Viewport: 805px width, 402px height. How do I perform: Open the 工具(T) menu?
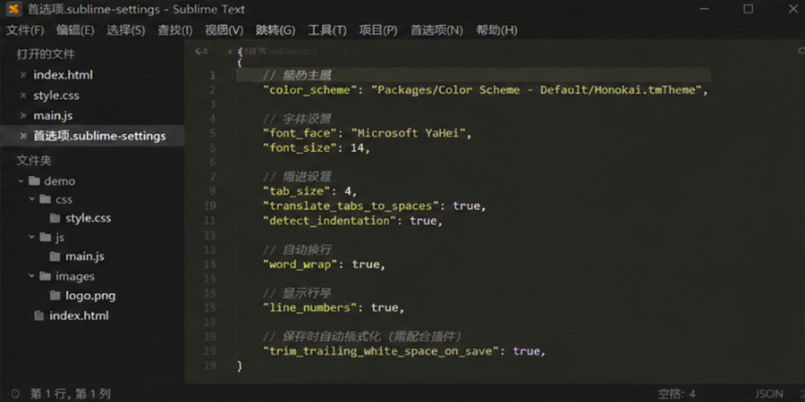pyautogui.click(x=327, y=30)
